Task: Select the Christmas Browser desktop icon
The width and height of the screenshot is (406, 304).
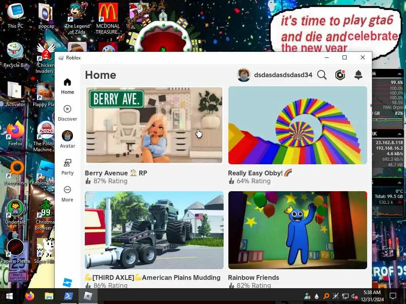Action: click(45, 215)
